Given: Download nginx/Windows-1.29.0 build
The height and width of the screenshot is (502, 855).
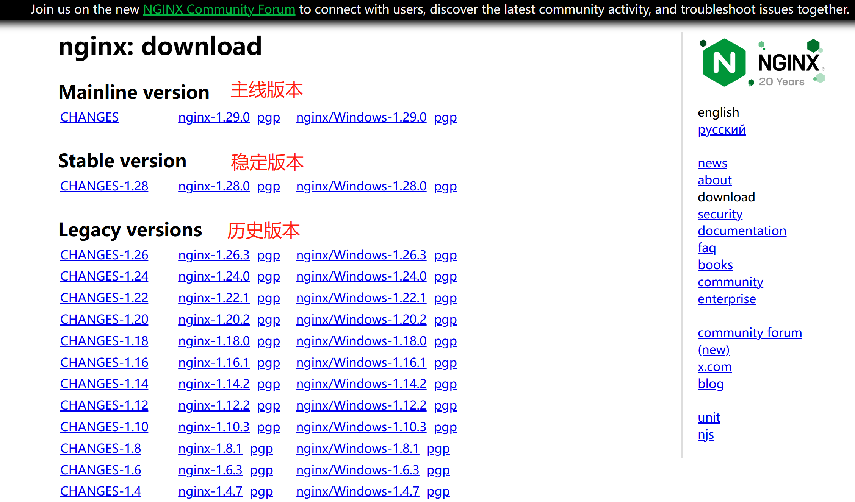Looking at the screenshot, I should coord(361,117).
